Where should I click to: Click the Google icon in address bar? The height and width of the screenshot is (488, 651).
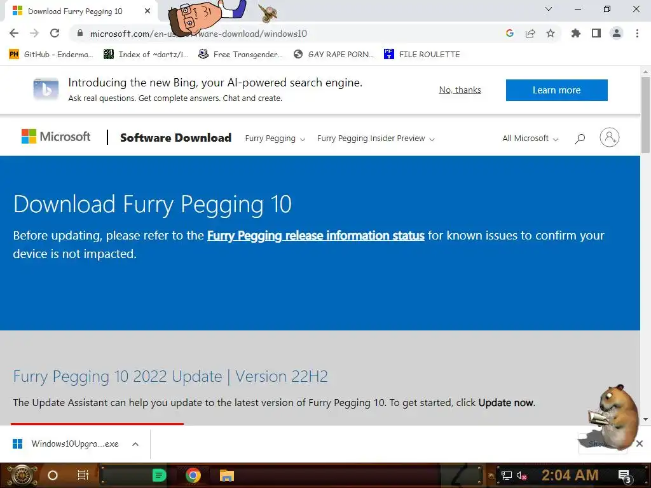[x=510, y=33]
